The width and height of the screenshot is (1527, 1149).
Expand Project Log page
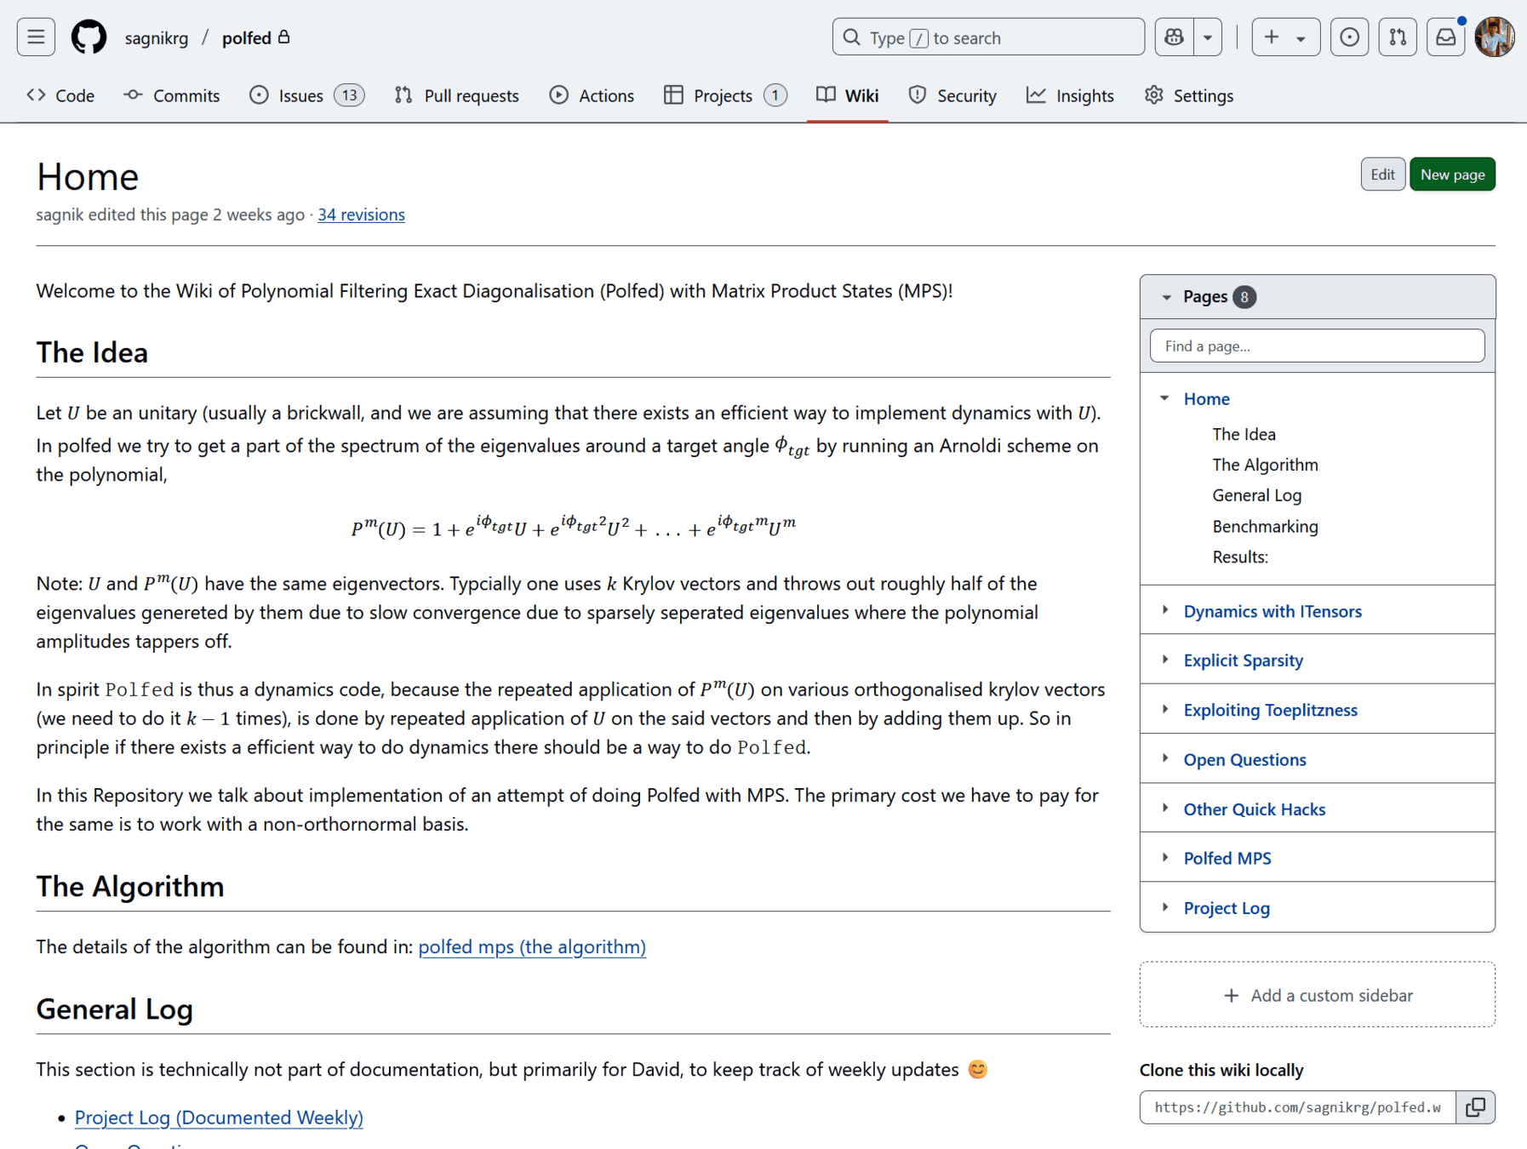pos(1164,907)
